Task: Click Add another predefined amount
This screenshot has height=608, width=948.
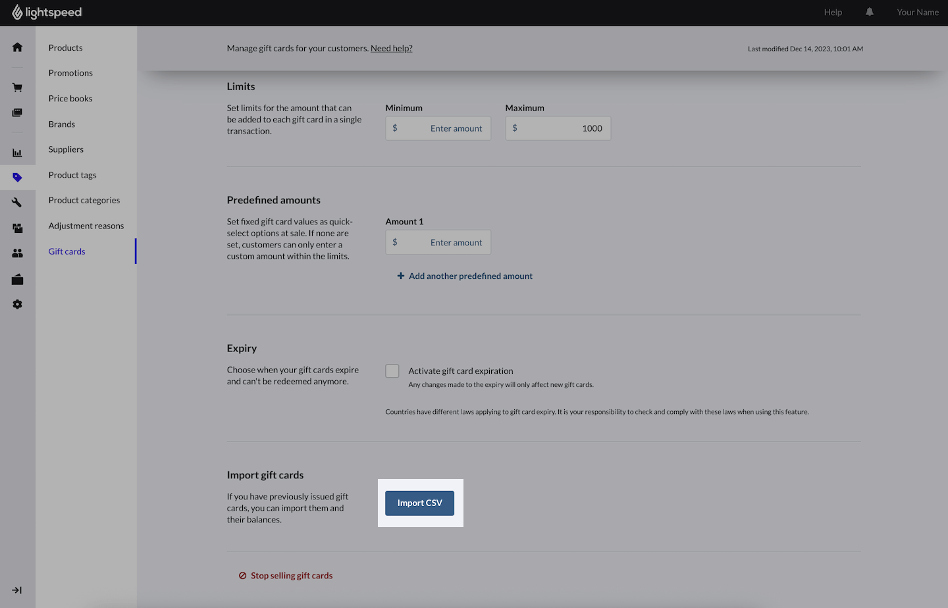Action: coord(465,276)
